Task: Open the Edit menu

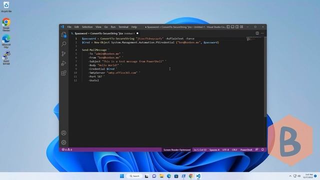Action: click(76, 27)
